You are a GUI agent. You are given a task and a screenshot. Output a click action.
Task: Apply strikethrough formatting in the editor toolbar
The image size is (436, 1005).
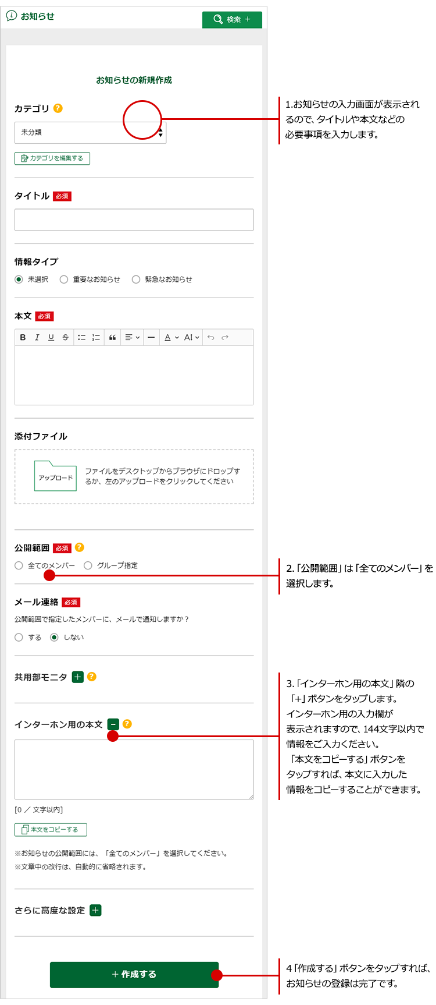pyautogui.click(x=65, y=337)
